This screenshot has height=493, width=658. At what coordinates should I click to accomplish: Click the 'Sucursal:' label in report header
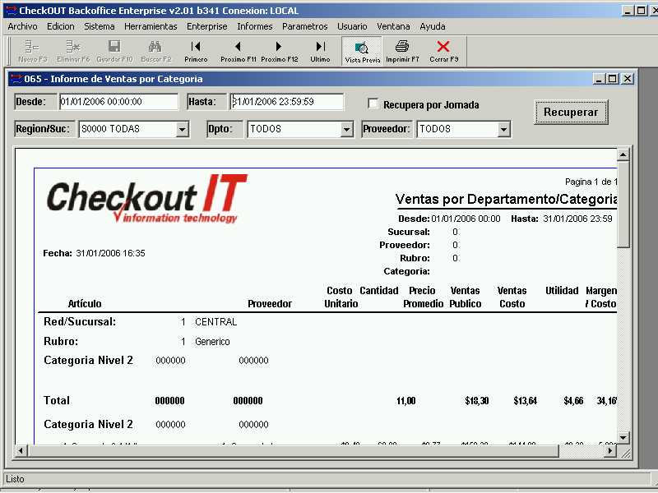point(409,232)
